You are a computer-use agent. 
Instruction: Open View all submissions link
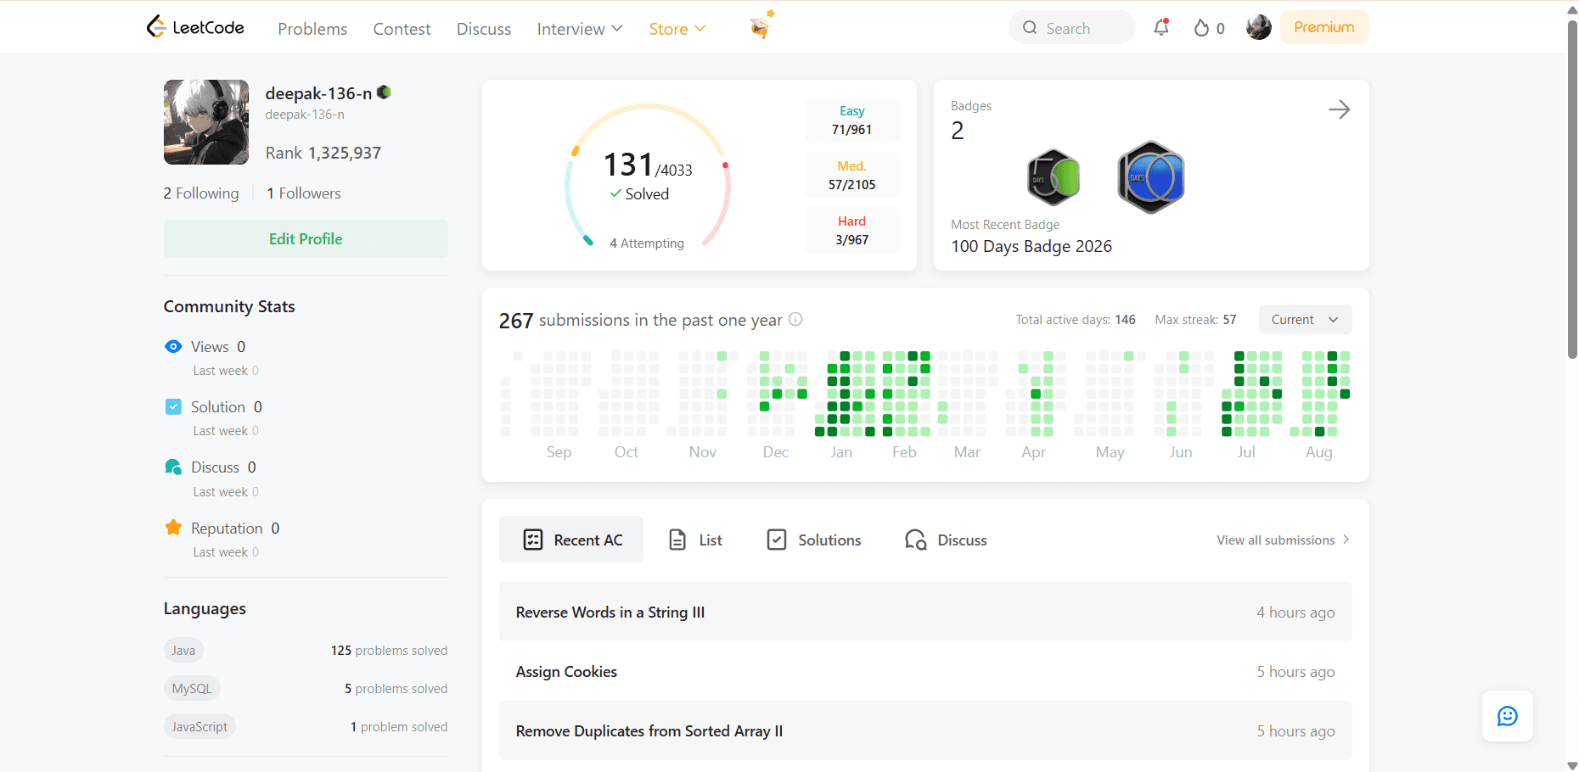tap(1283, 540)
